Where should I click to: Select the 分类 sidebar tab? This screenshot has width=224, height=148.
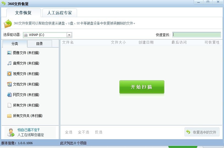tap(15, 44)
